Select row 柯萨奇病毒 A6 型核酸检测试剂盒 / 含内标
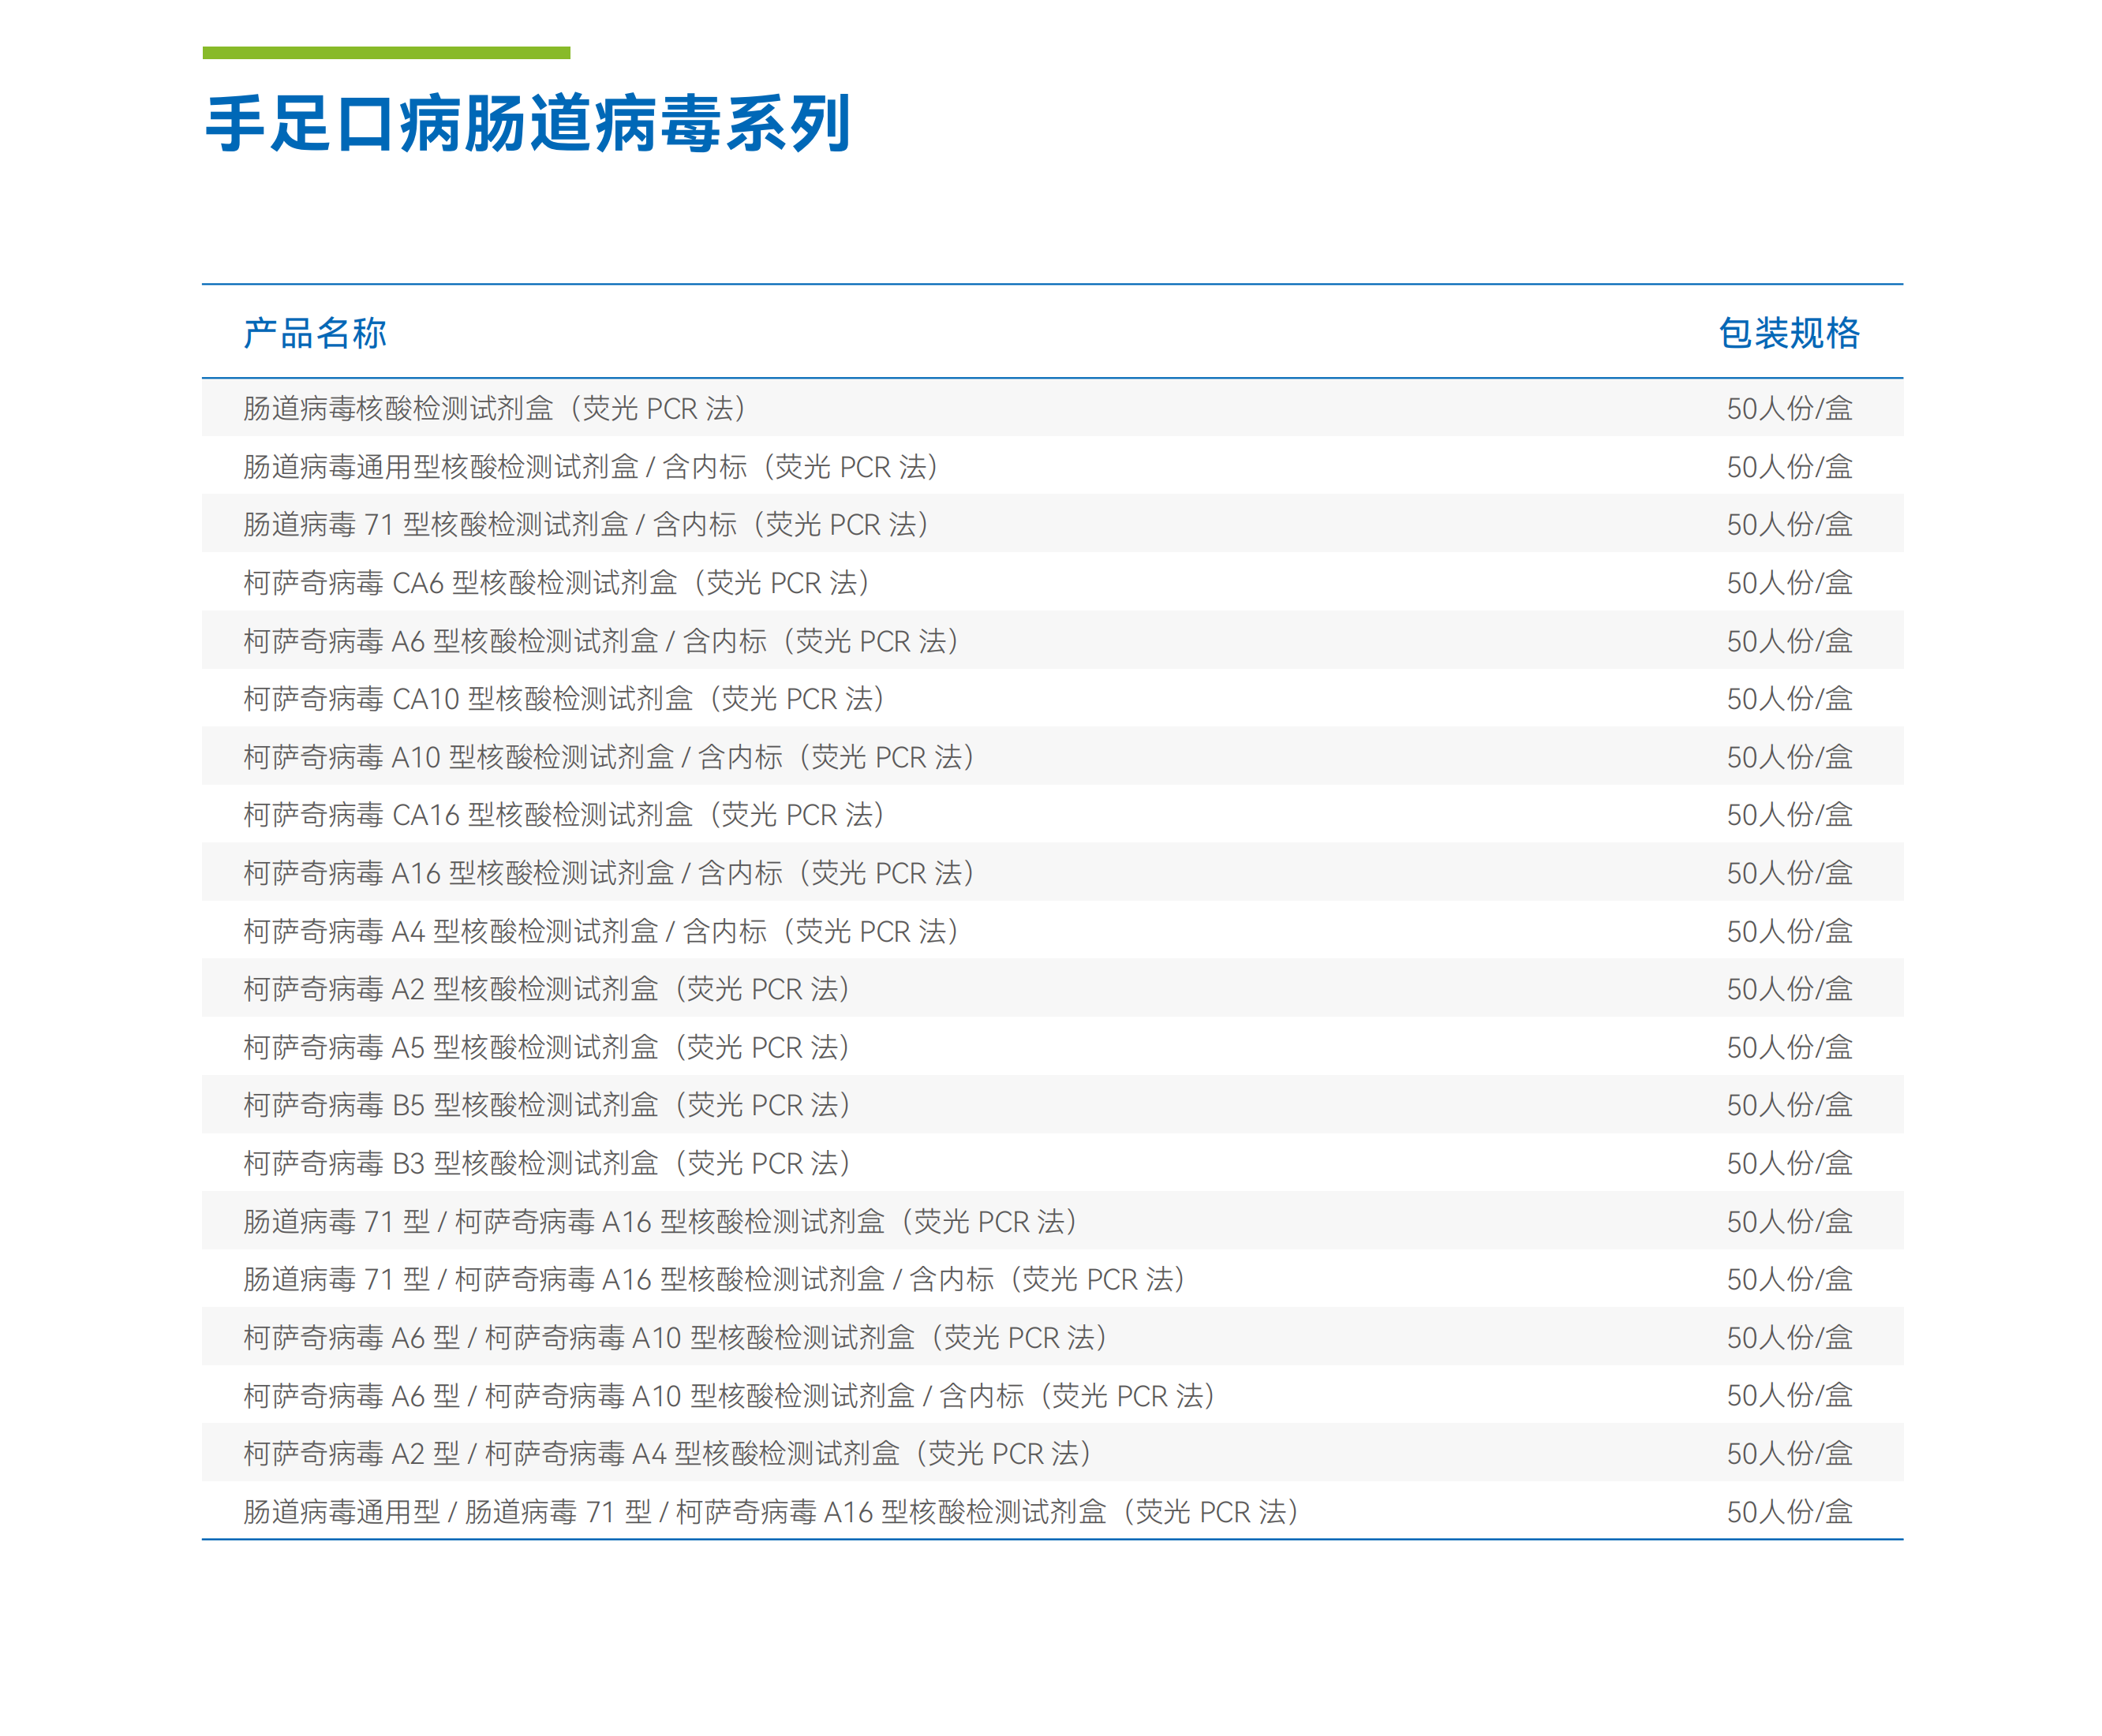 [x=1052, y=640]
